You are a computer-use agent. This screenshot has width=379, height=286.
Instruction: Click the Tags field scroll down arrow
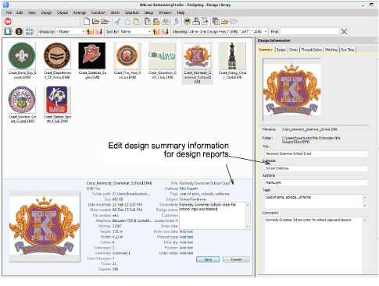pos(365,206)
